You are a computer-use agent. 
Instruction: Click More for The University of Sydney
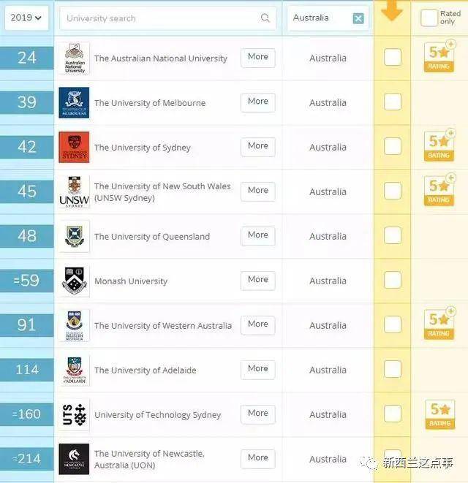(x=258, y=147)
